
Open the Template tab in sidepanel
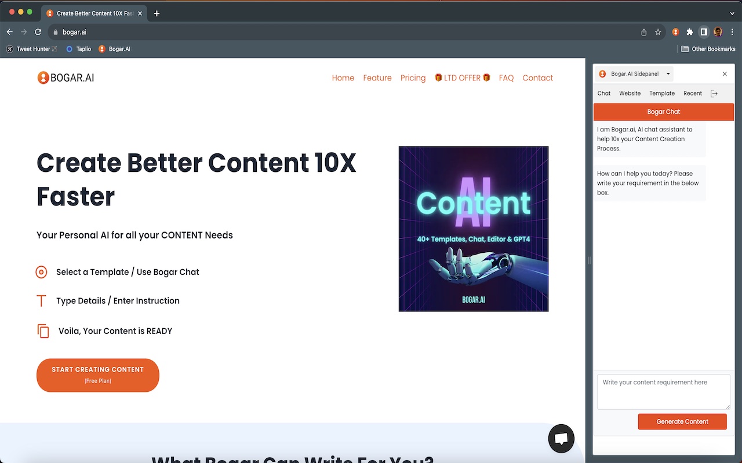pyautogui.click(x=662, y=93)
